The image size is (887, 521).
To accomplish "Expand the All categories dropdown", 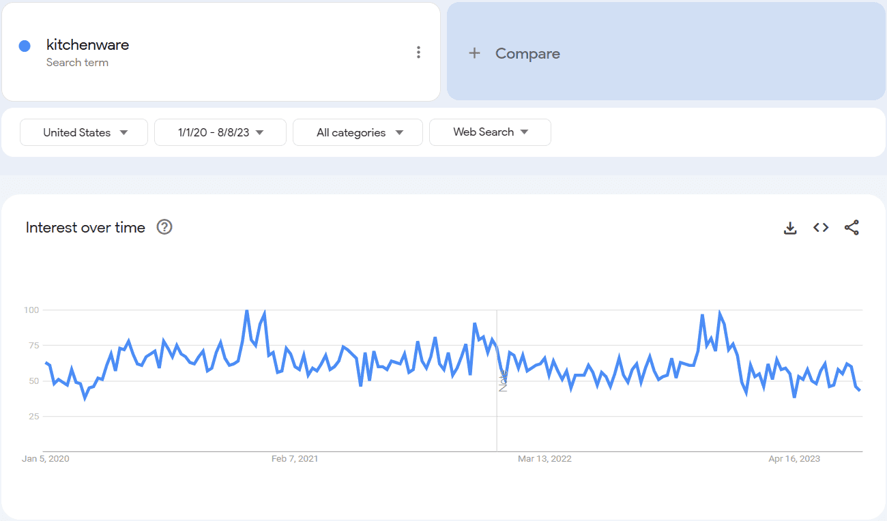I will click(x=358, y=132).
